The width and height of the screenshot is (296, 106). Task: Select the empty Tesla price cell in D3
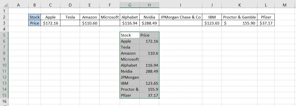click(70, 23)
